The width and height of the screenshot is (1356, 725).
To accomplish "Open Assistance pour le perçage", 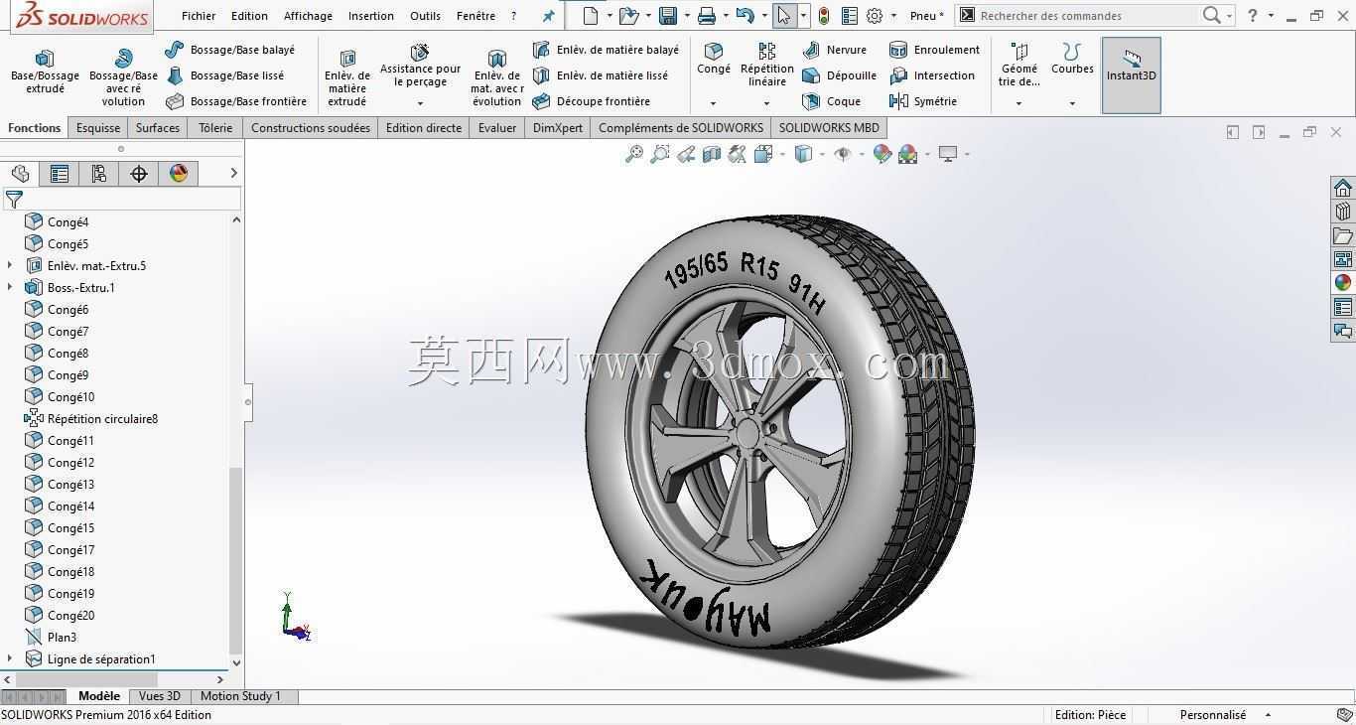I will 420,66.
